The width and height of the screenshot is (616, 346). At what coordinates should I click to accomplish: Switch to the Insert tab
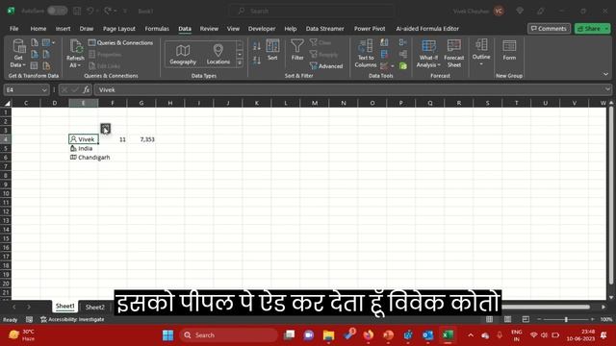click(63, 29)
